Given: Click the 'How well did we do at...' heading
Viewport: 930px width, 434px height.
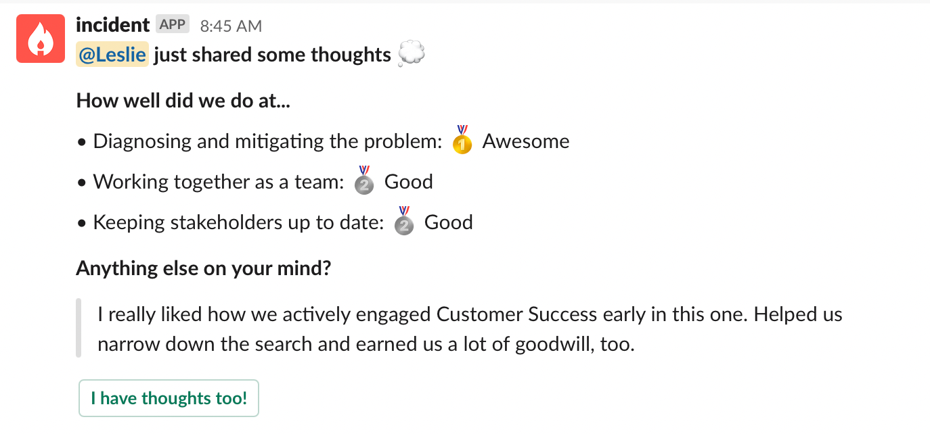Looking at the screenshot, I should (x=183, y=101).
